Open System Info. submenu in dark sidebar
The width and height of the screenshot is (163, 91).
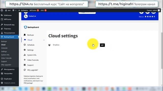[x=5, y=55]
